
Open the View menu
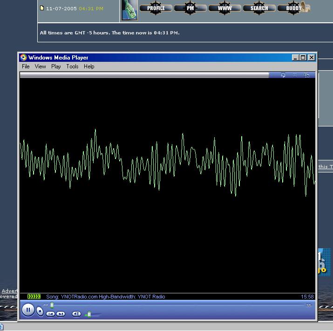point(41,66)
